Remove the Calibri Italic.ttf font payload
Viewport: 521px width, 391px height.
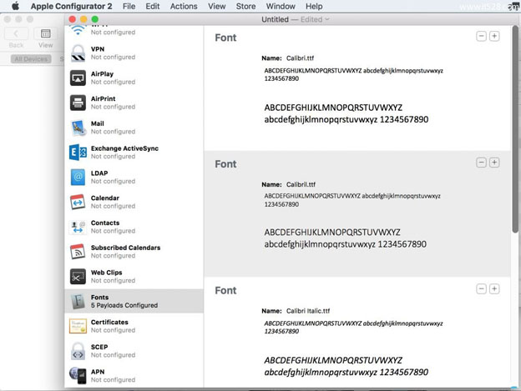[x=481, y=288]
